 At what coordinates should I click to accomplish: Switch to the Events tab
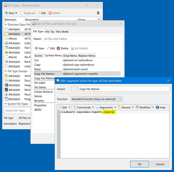click(x=38, y=56)
